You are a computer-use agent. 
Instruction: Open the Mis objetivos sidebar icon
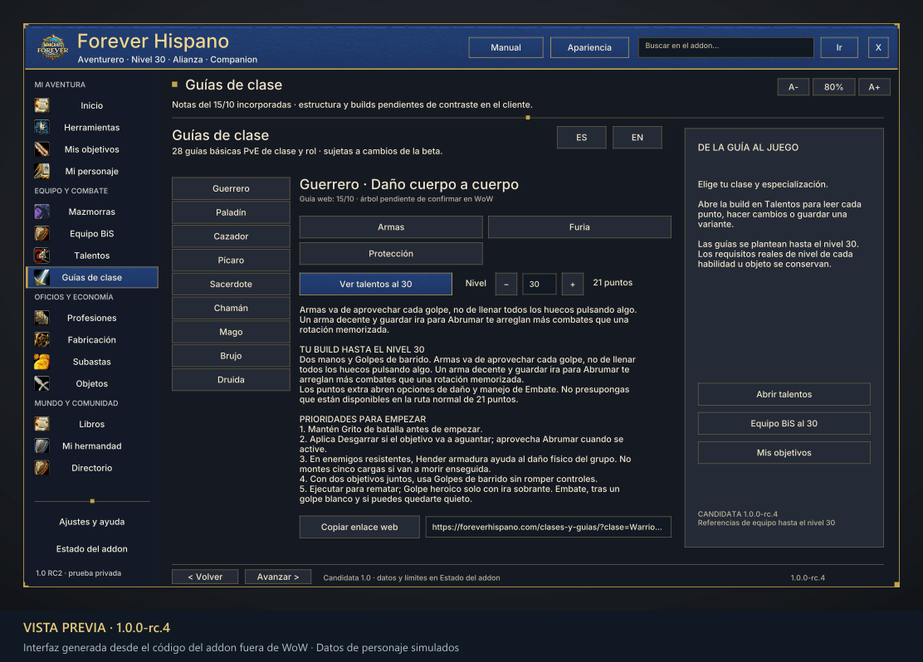(42, 149)
